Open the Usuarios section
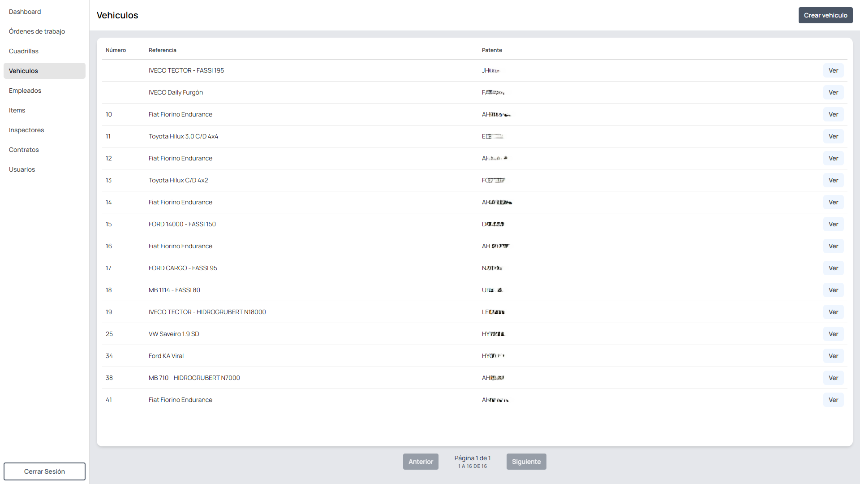Viewport: 860px width, 484px height. click(x=44, y=169)
